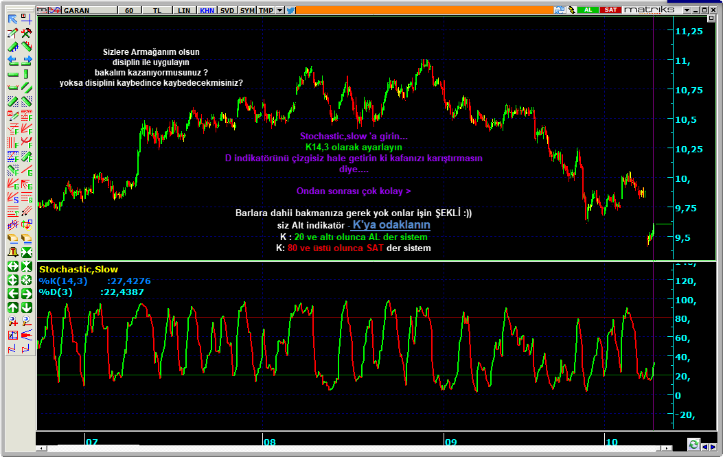This screenshot has height=457, width=723.
Task: Open the 60 period selector
Action: (130, 10)
